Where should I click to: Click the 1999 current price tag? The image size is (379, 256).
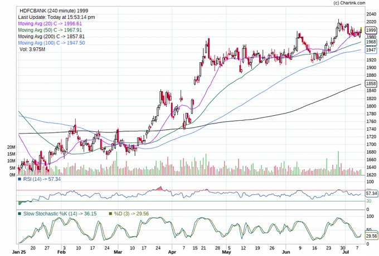click(x=371, y=30)
